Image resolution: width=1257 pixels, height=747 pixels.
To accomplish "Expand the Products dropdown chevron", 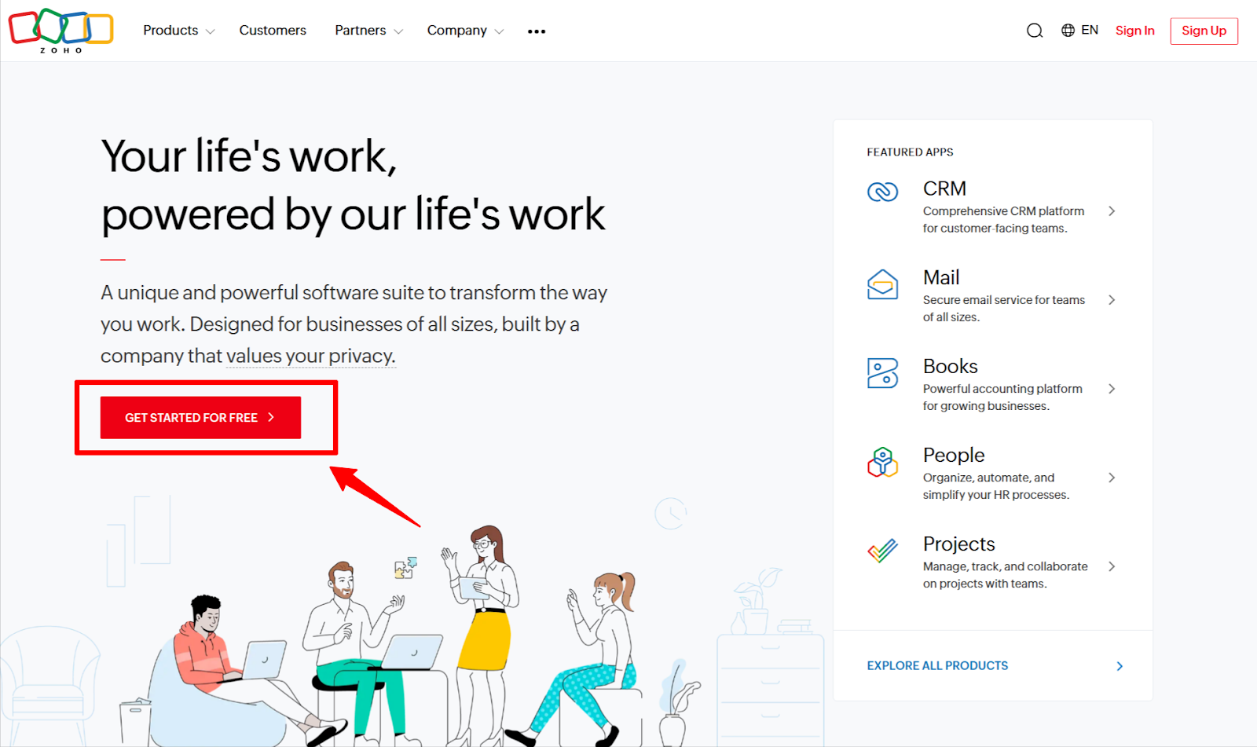I will click(x=210, y=31).
